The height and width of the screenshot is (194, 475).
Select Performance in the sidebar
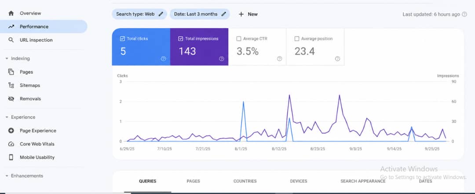tap(44, 27)
